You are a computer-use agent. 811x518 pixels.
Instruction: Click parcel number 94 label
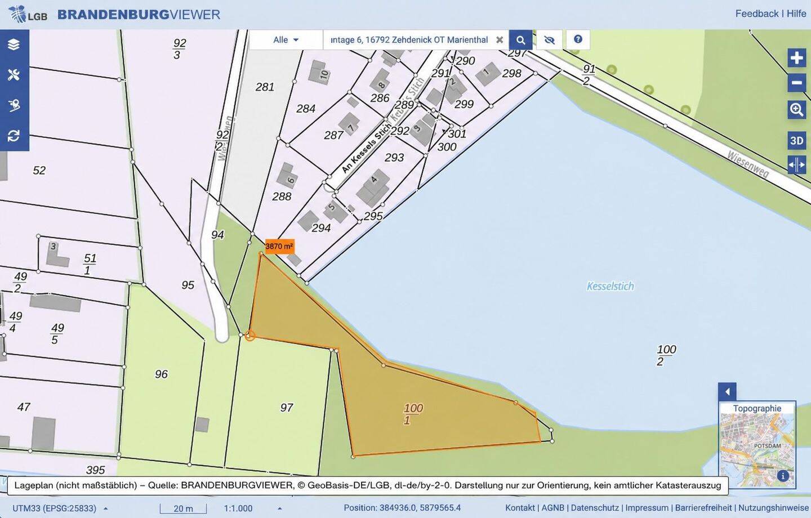[x=217, y=234]
